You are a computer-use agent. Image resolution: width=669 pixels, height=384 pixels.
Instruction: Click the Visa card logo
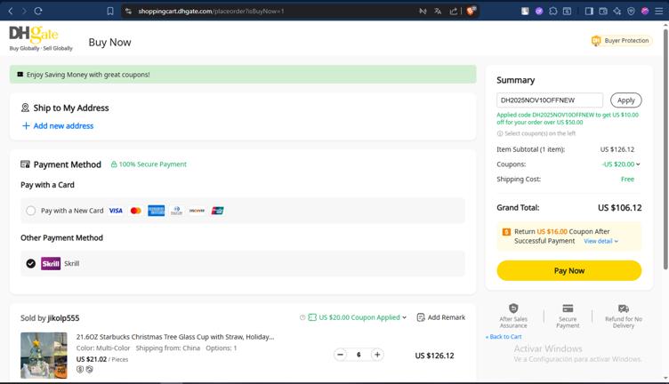pyautogui.click(x=116, y=211)
